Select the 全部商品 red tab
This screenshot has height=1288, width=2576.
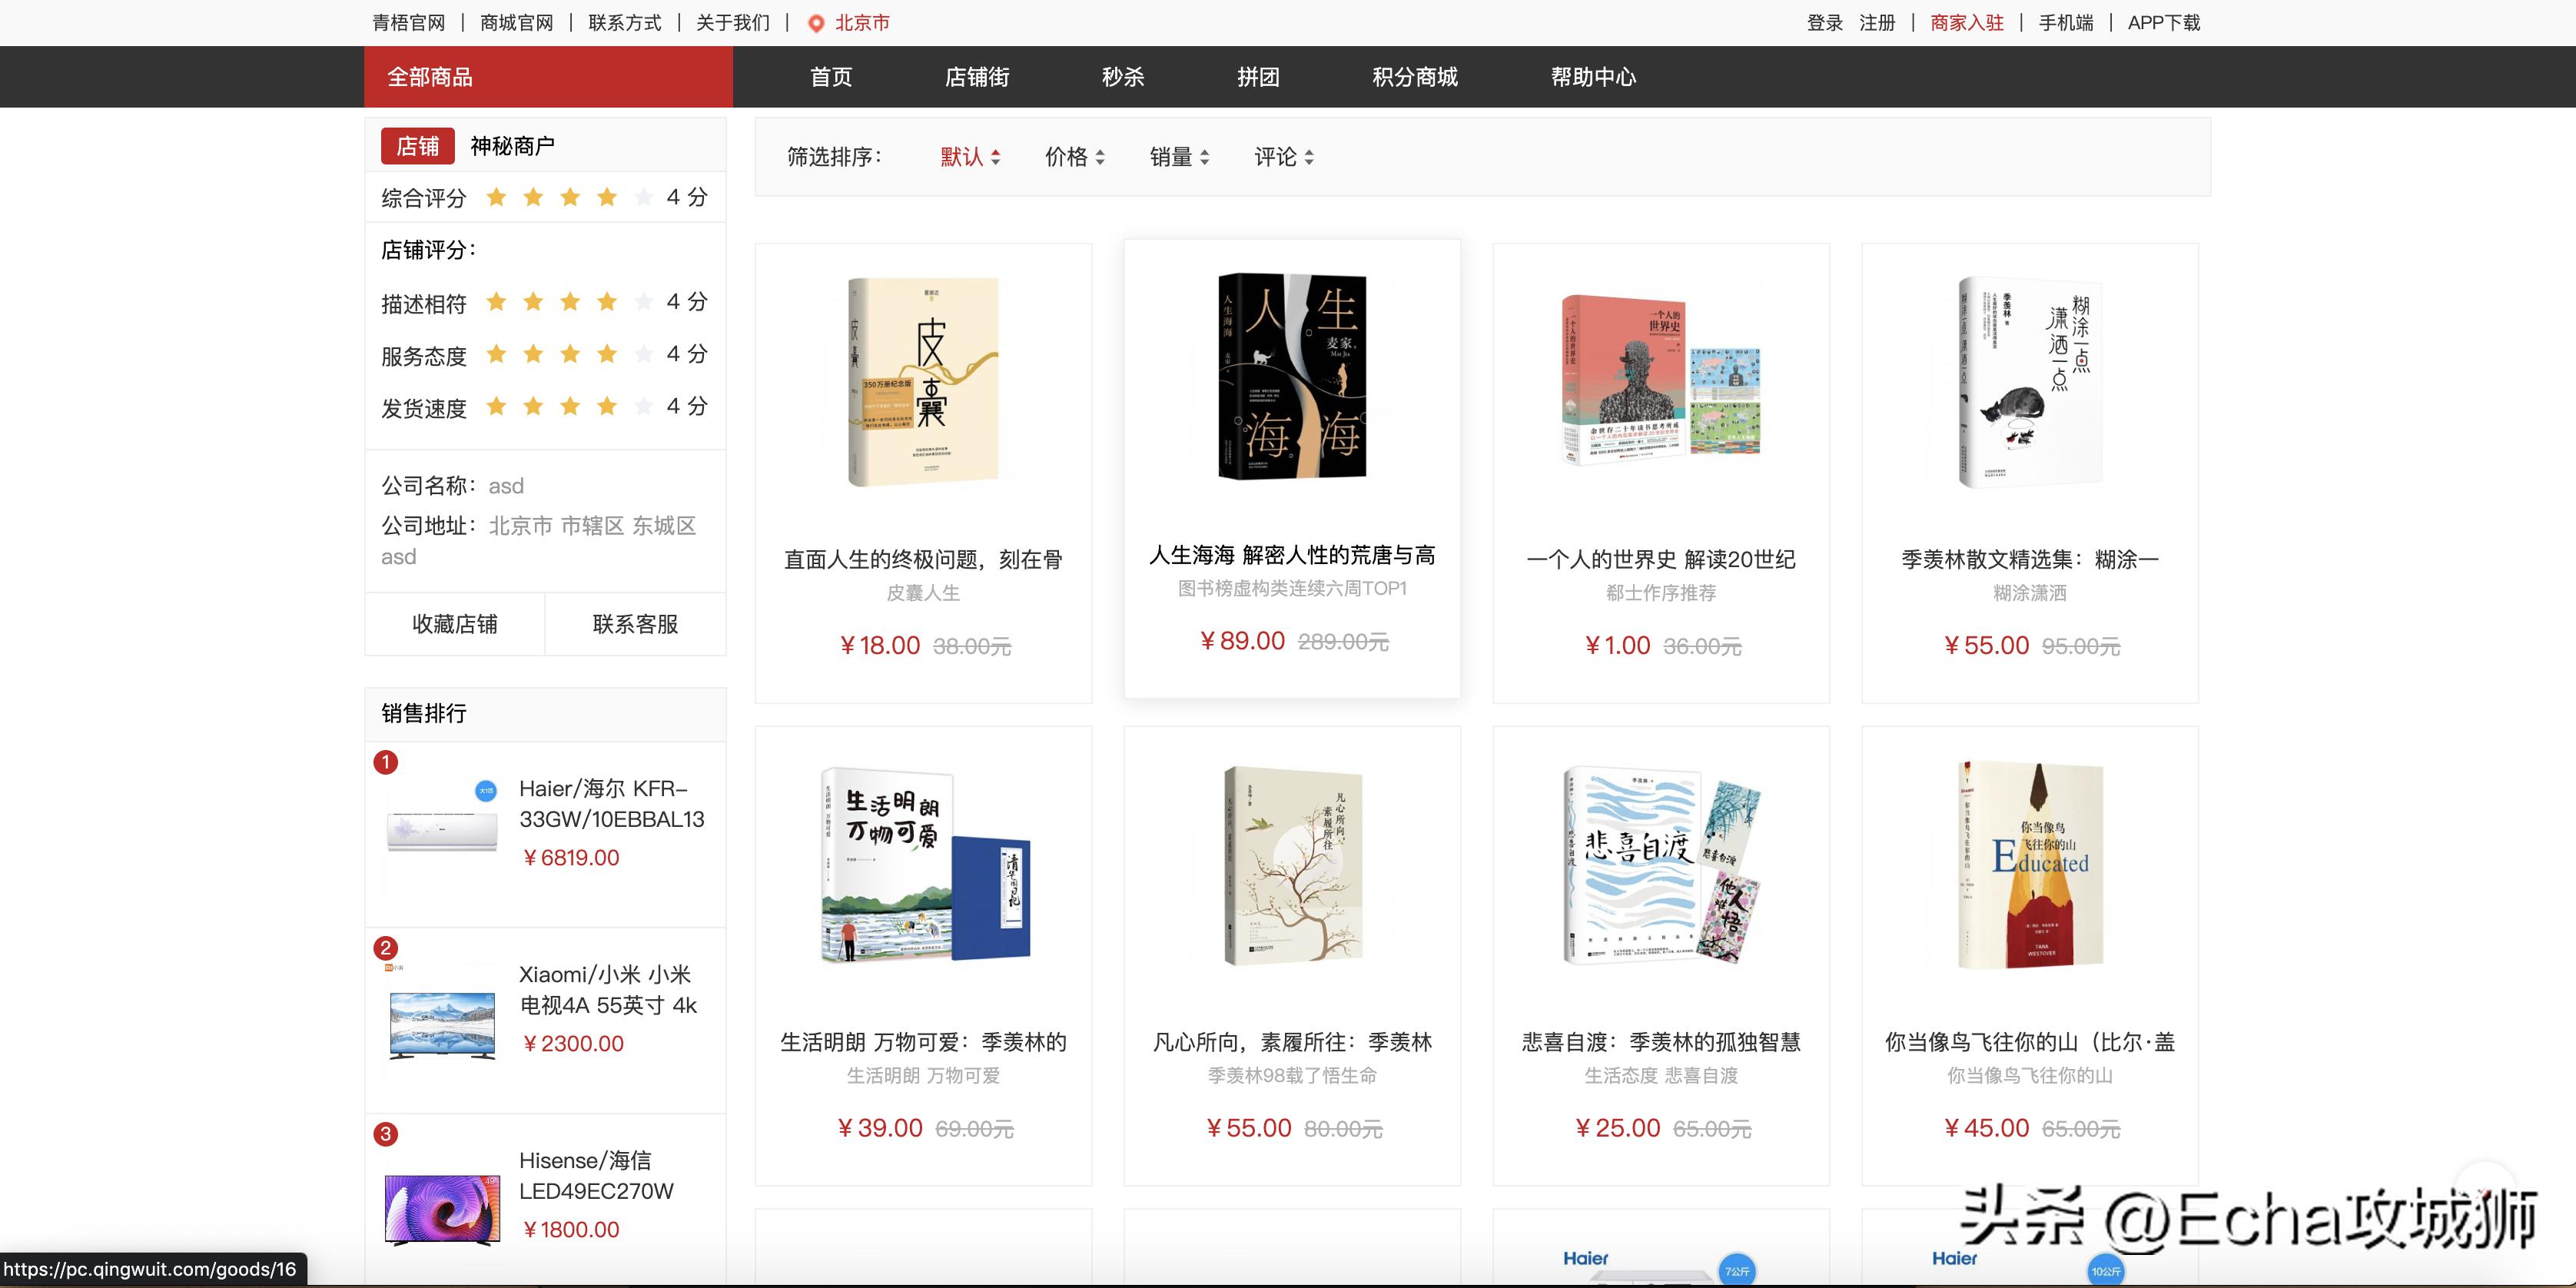click(430, 77)
